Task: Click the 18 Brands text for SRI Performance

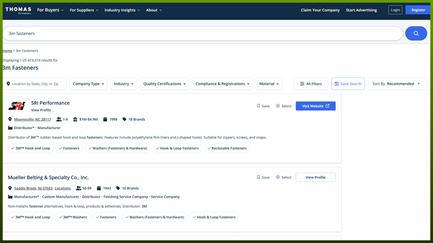Action: pos(137,119)
